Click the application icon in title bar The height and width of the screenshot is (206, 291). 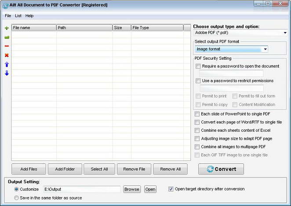coord(5,6)
